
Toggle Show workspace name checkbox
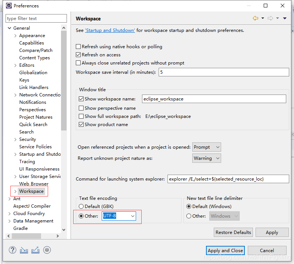pos(81,99)
